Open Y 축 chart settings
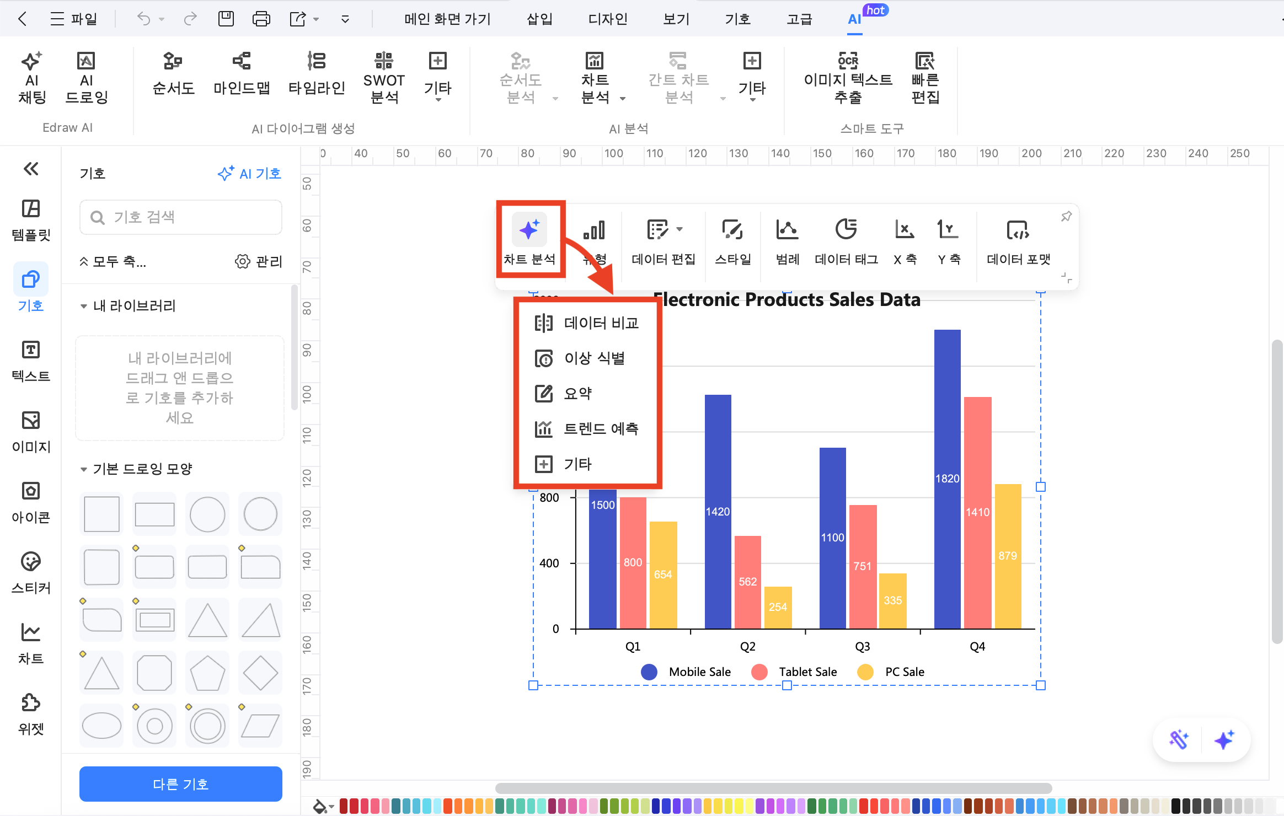This screenshot has width=1284, height=816. [x=949, y=241]
